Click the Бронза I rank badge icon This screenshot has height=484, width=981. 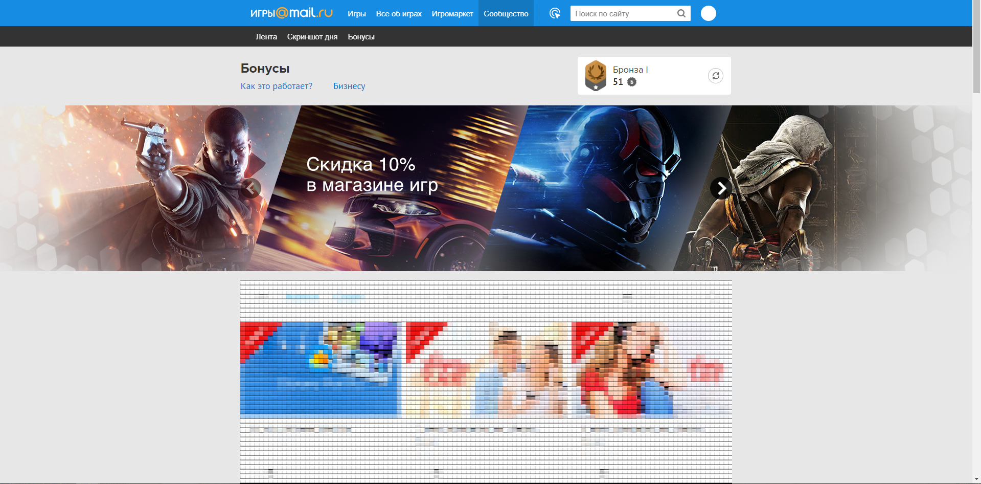(596, 76)
